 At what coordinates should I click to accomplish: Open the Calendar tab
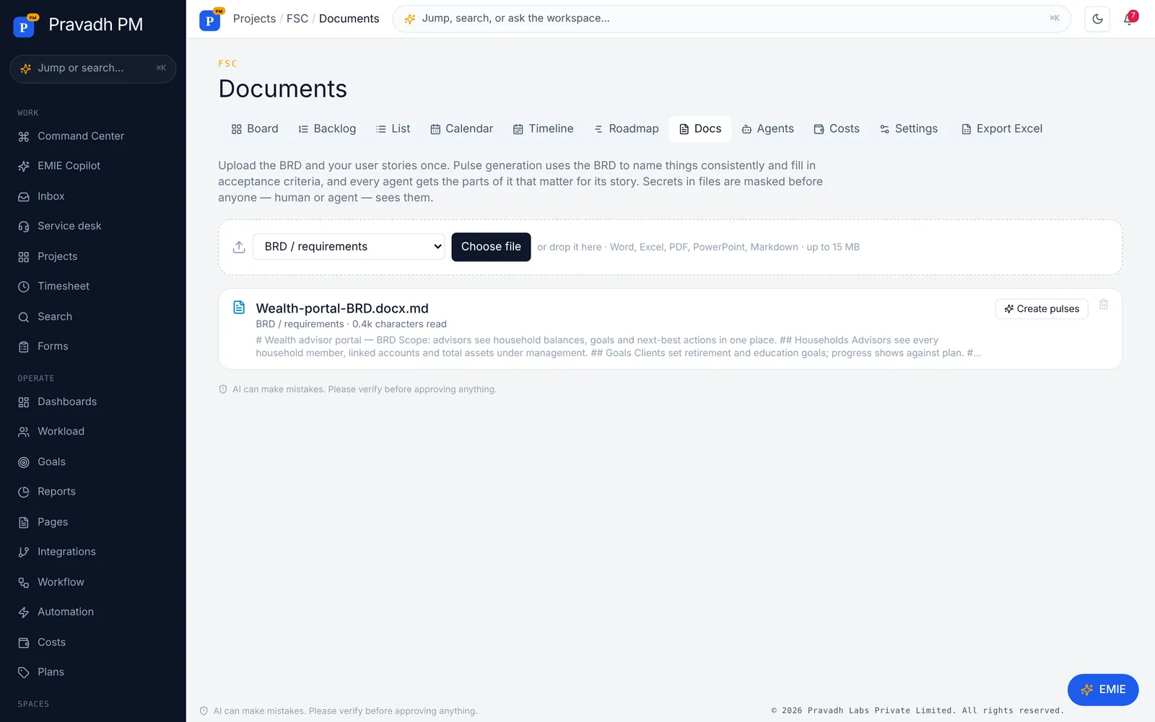point(462,129)
